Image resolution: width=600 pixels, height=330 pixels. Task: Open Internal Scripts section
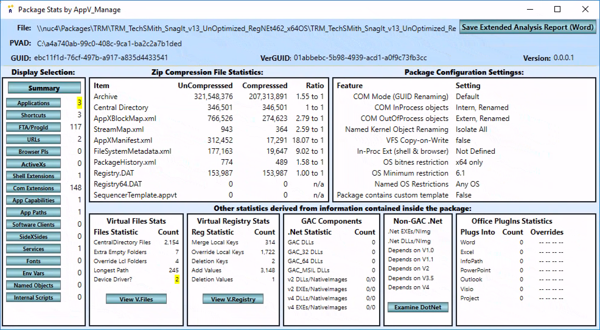tap(33, 297)
